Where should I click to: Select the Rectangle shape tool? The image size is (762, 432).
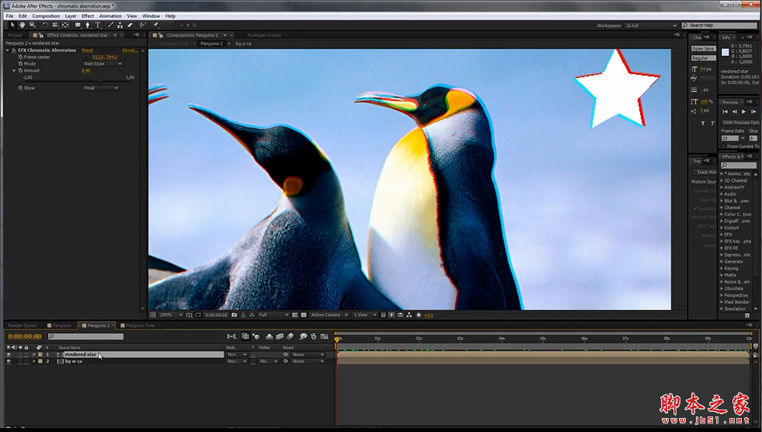[78, 25]
